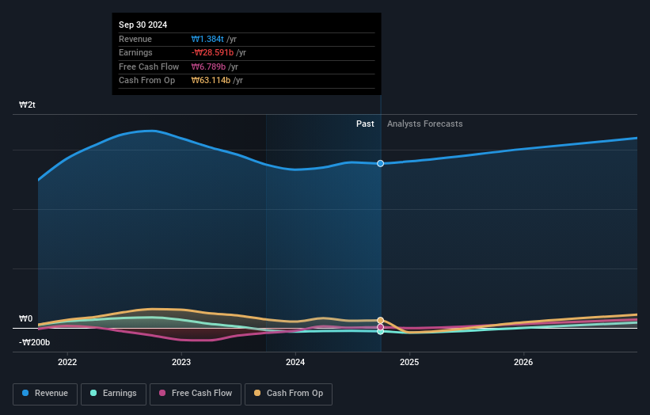Click the ₩1.384t revenue value

(207, 39)
